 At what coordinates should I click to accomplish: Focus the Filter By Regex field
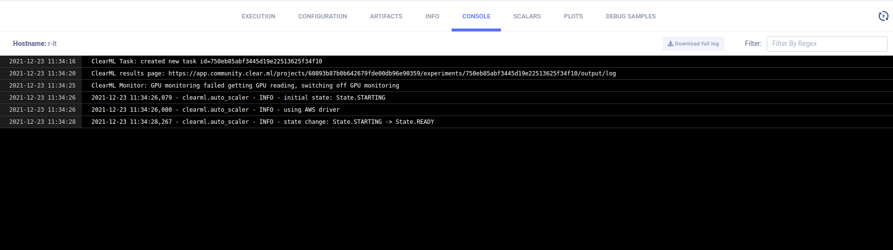(x=826, y=44)
